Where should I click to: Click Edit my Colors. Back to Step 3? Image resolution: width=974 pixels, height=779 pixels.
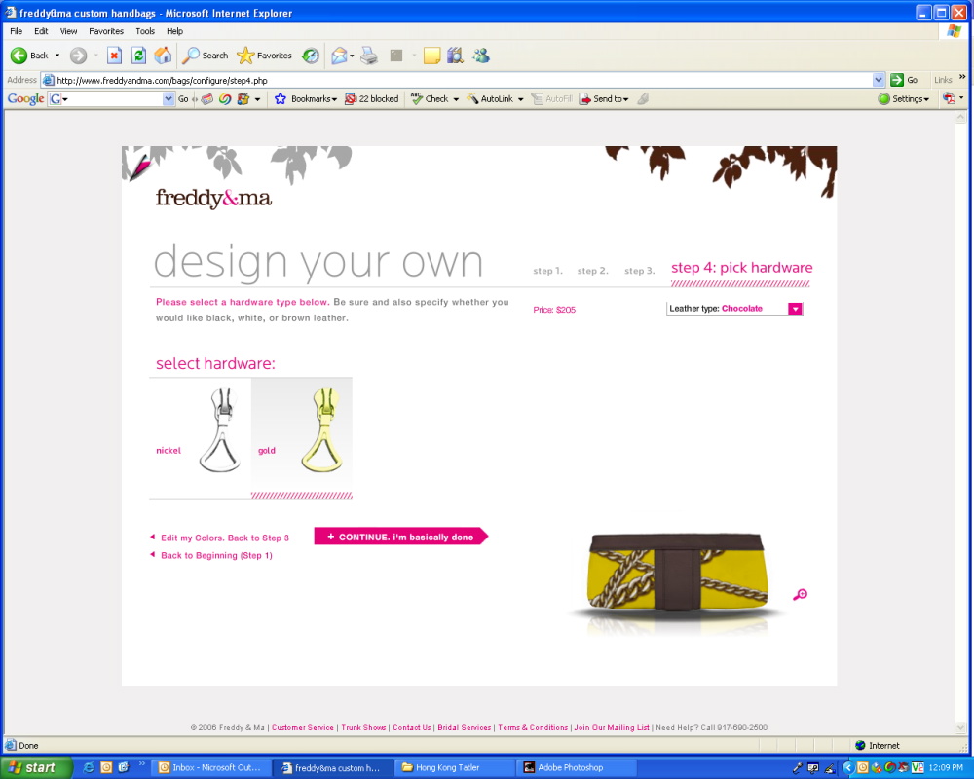pyautogui.click(x=219, y=538)
